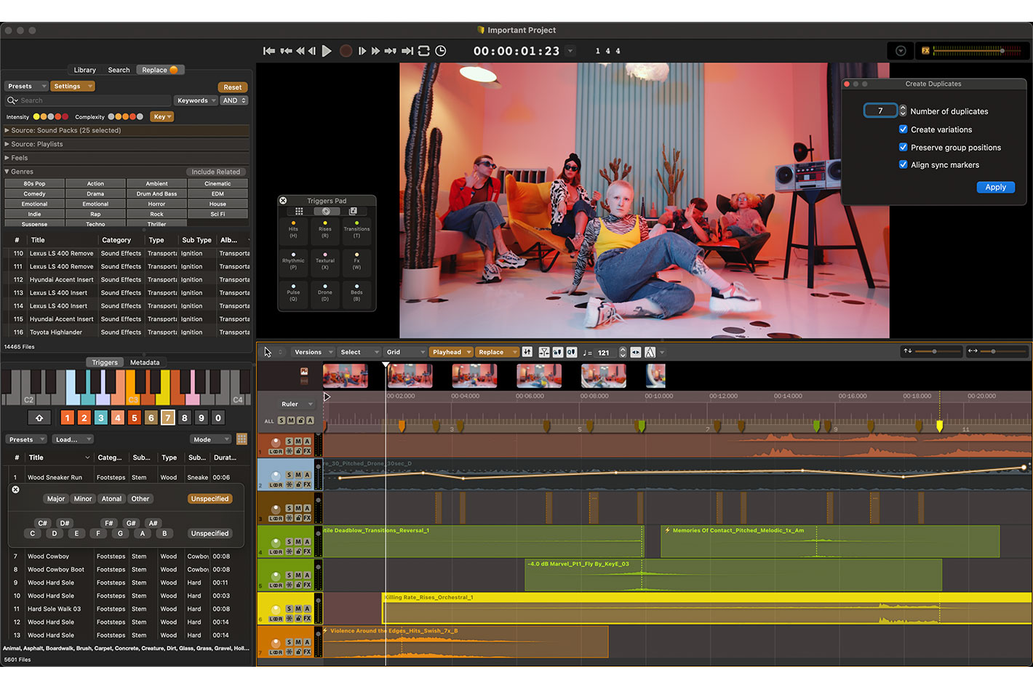Toggle the video thumbnail track icon
The width and height of the screenshot is (1033, 688).
pyautogui.click(x=304, y=371)
